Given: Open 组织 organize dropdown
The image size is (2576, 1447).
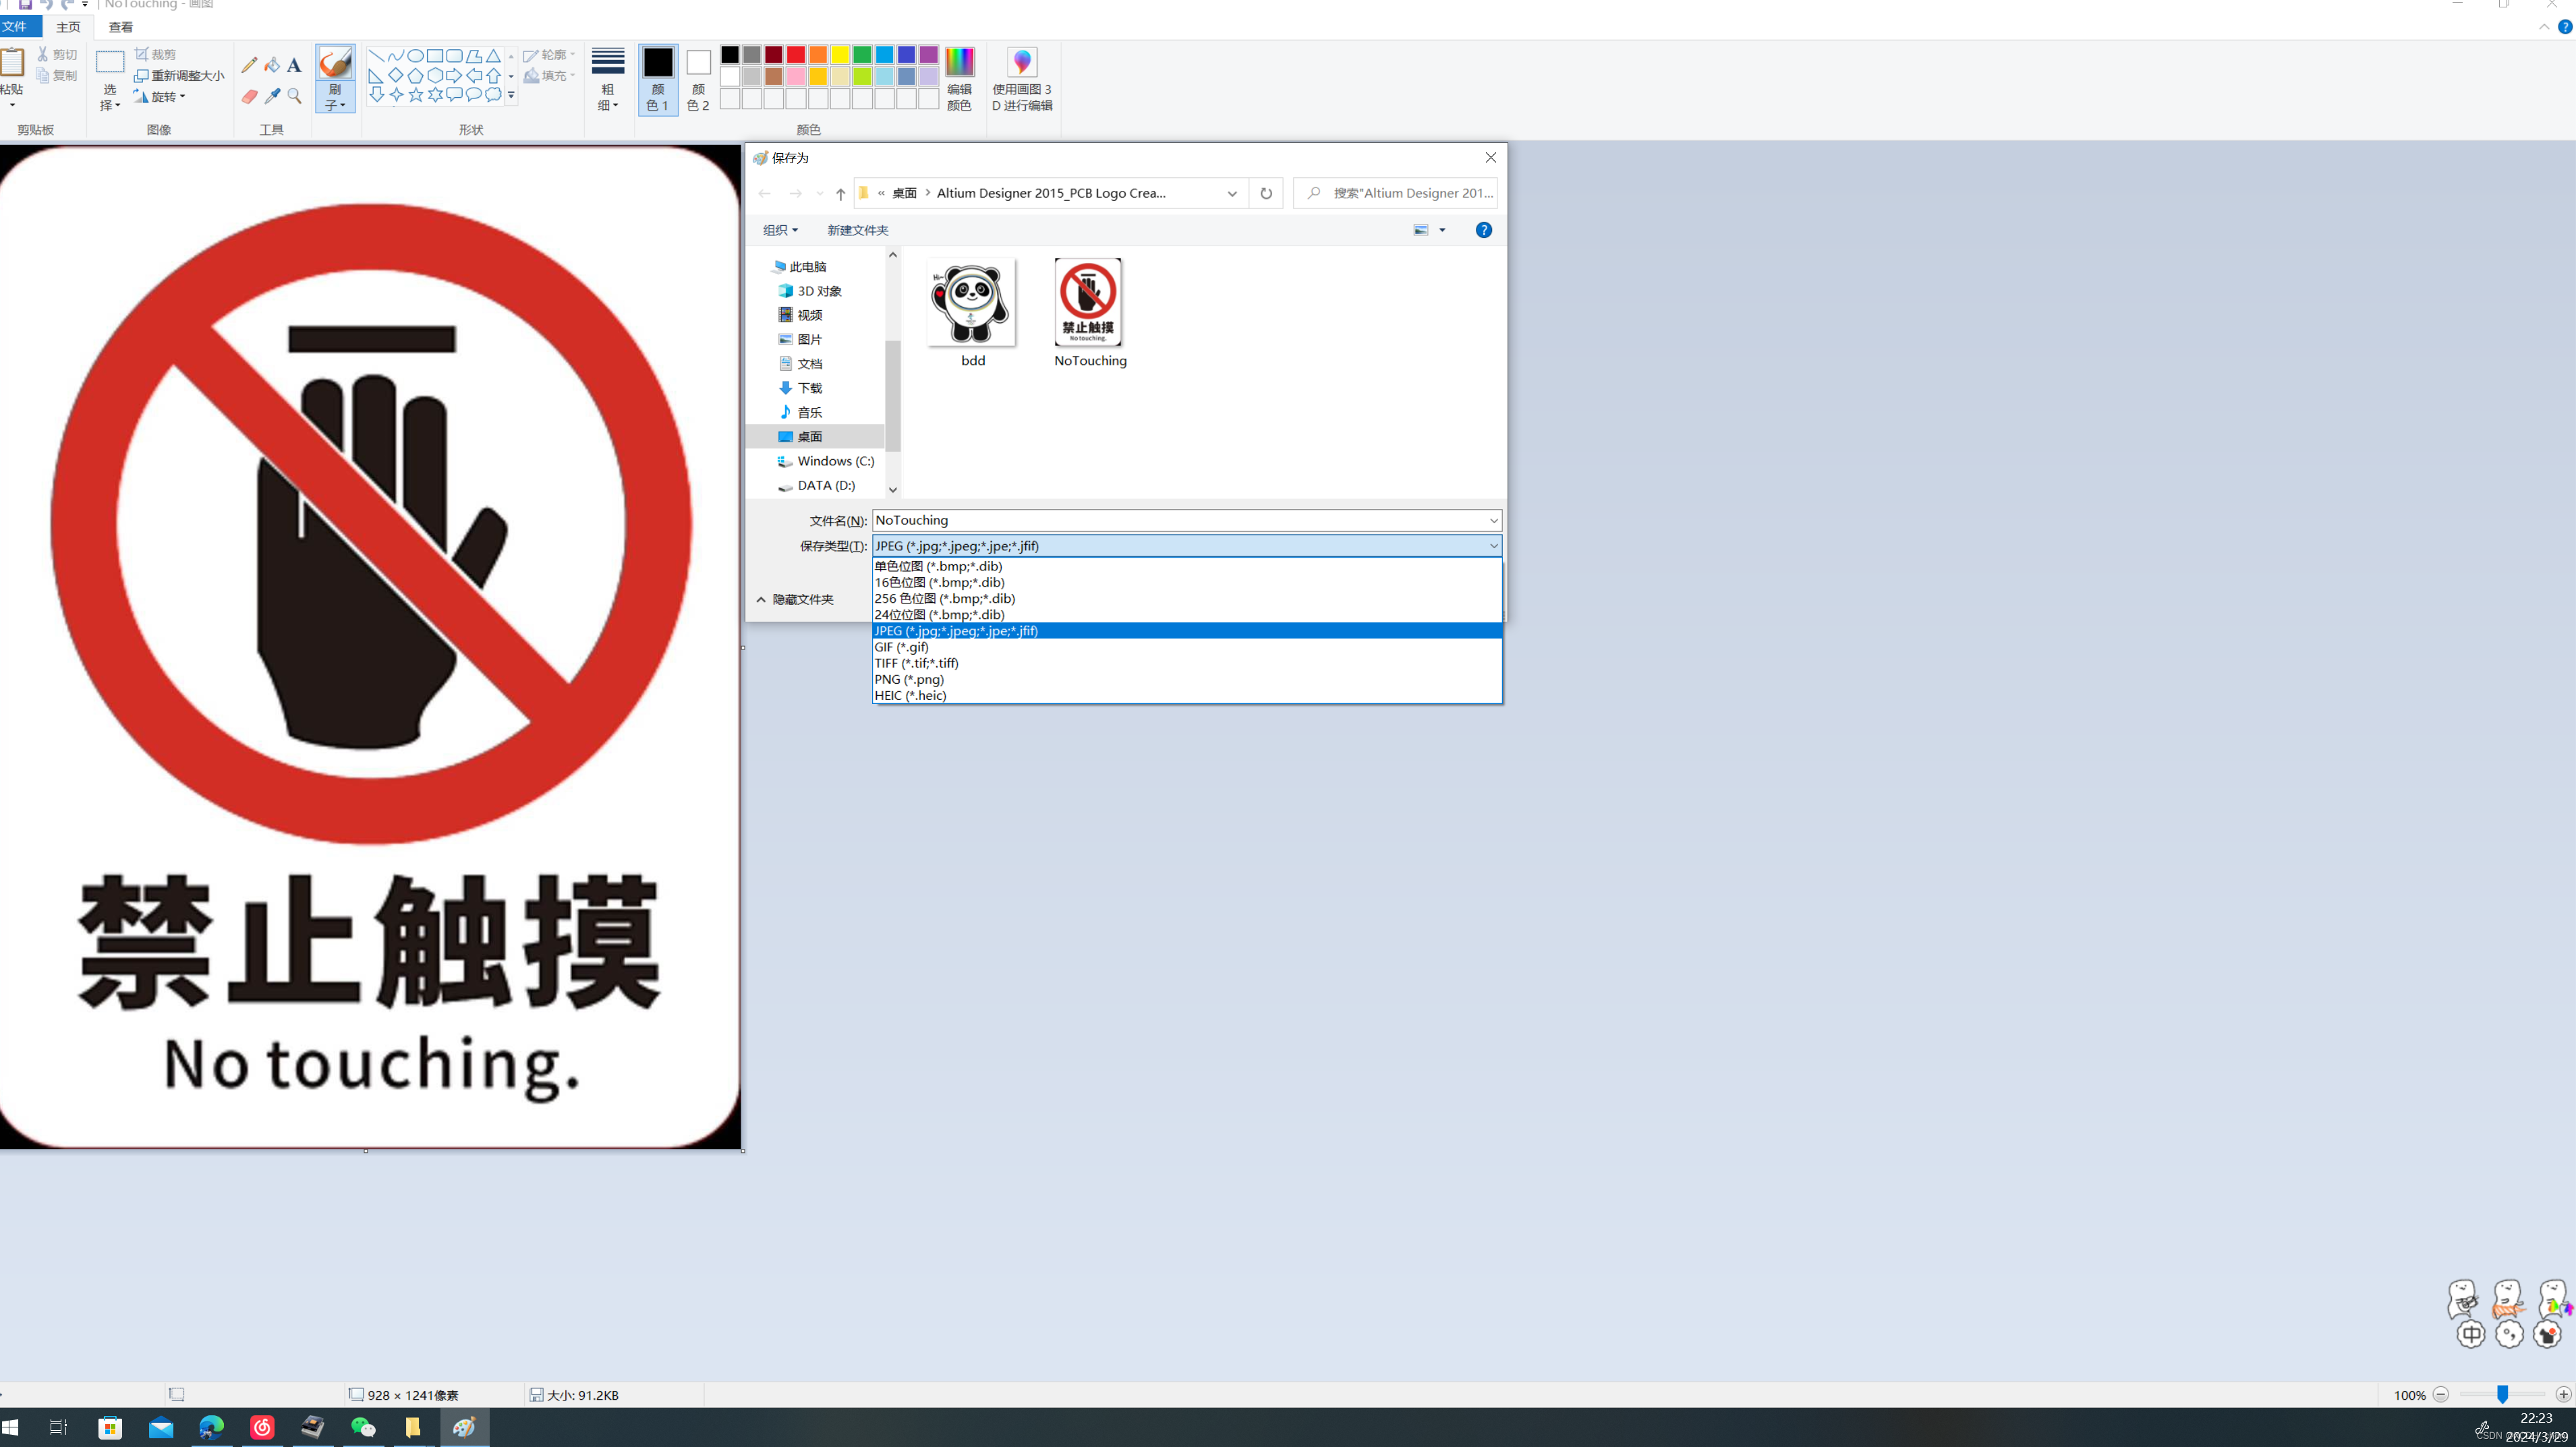Looking at the screenshot, I should [780, 230].
